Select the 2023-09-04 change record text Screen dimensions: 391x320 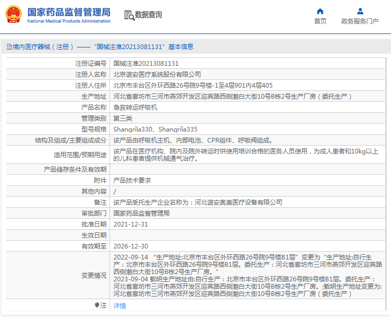pyautogui.click(x=248, y=286)
